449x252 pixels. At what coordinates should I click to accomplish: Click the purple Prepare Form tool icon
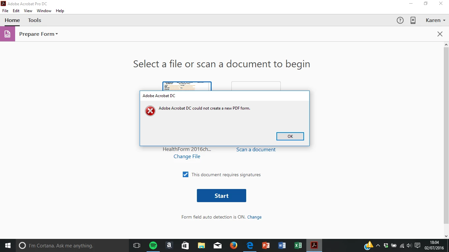pos(8,34)
